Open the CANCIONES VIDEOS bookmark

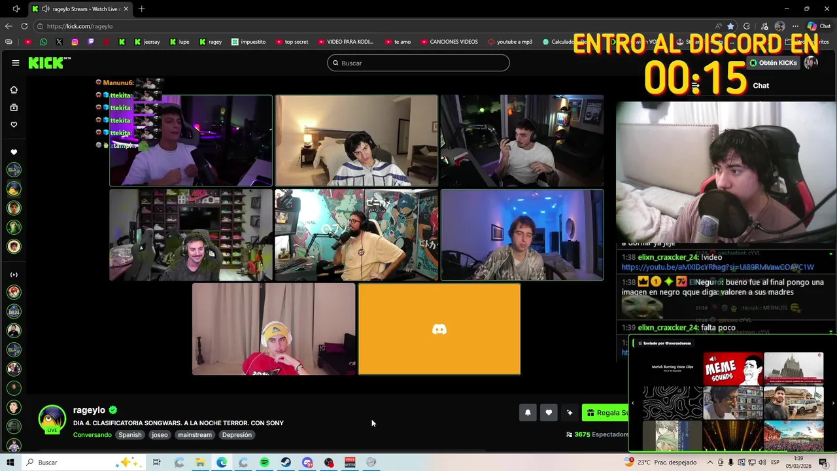[x=449, y=42]
